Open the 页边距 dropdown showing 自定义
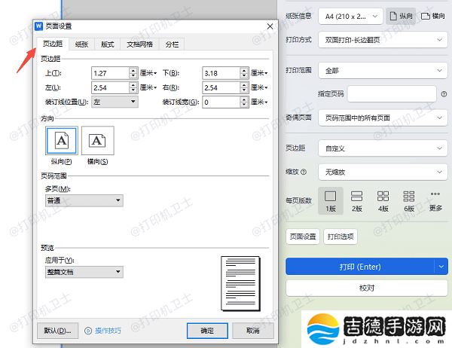The height and width of the screenshot is (348, 452). coord(383,148)
